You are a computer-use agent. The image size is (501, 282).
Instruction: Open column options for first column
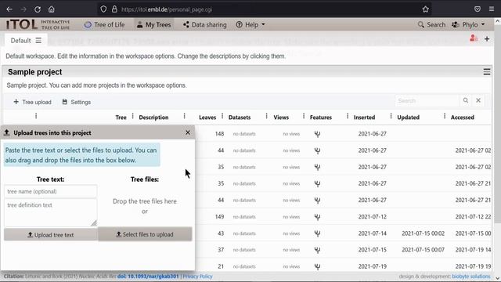click(x=36, y=116)
